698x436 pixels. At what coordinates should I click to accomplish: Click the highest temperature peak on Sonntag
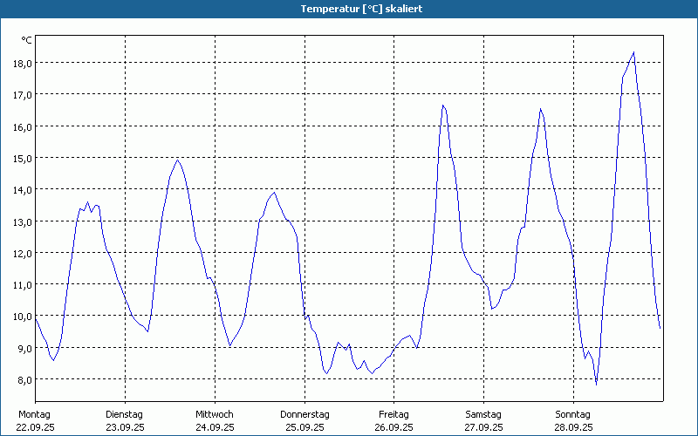(x=633, y=52)
